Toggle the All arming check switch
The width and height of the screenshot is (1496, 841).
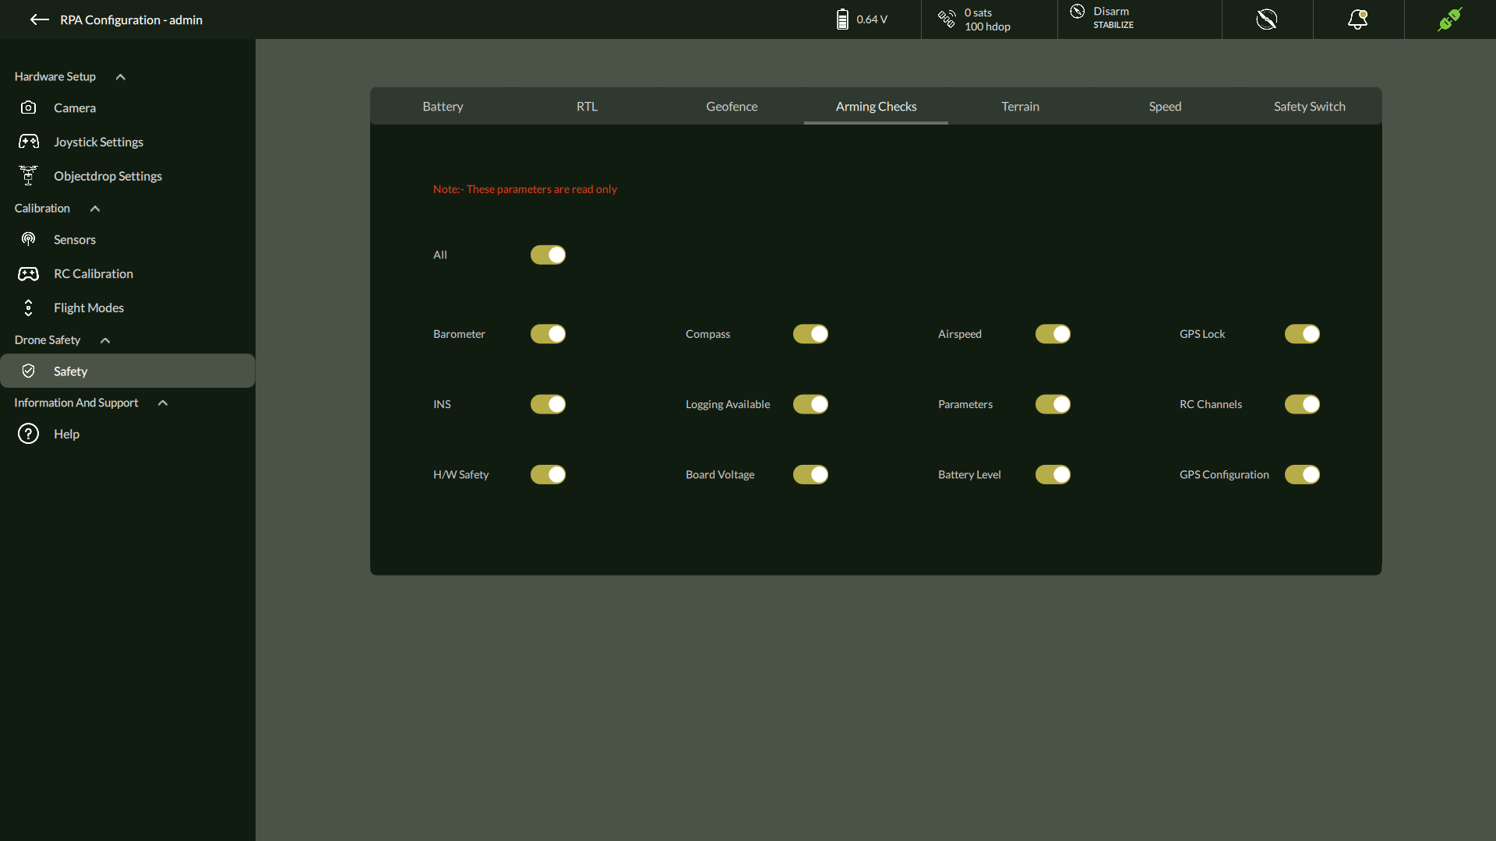(x=548, y=255)
